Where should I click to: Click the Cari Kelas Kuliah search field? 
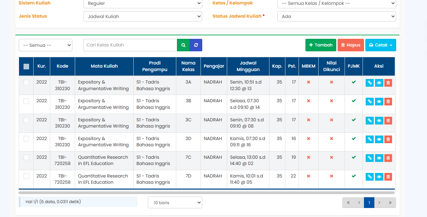point(130,45)
